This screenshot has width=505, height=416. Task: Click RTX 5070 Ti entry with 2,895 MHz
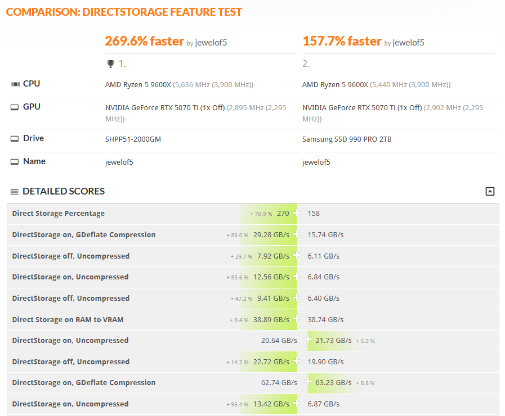(195, 113)
